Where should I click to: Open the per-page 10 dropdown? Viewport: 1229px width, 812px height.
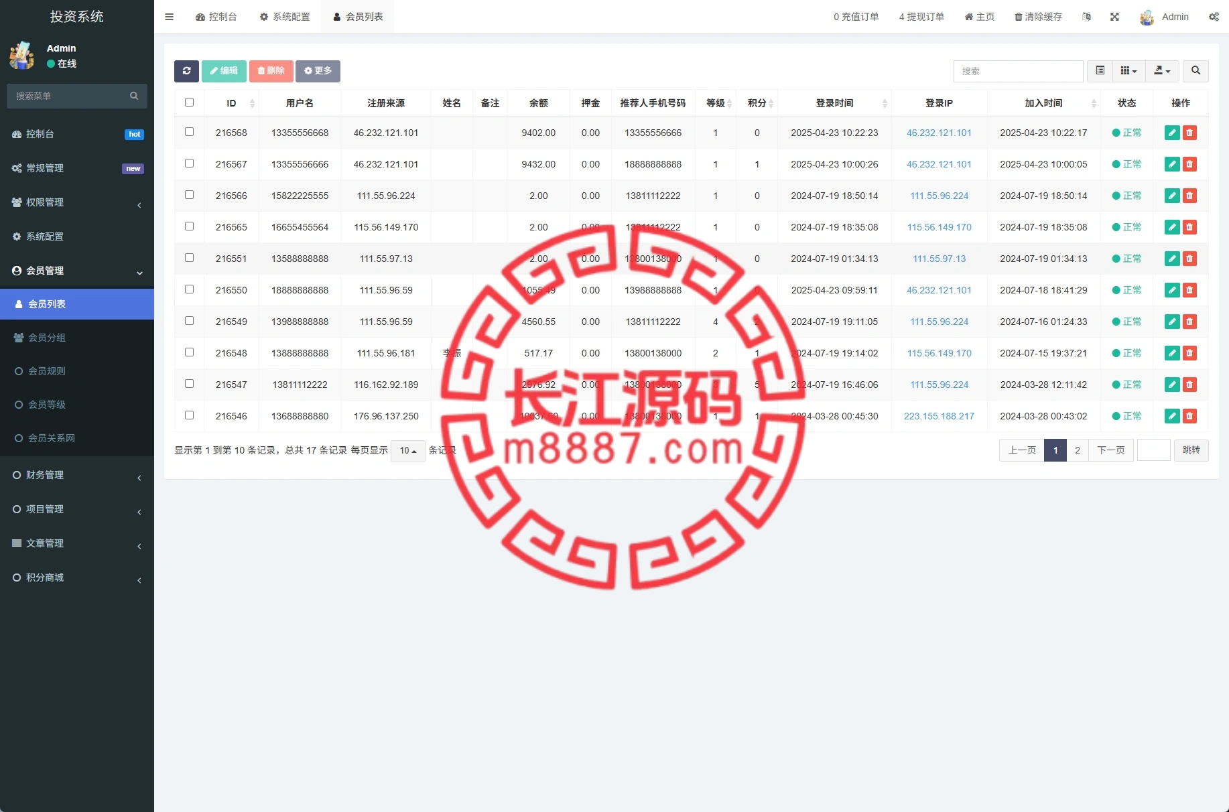[407, 451]
